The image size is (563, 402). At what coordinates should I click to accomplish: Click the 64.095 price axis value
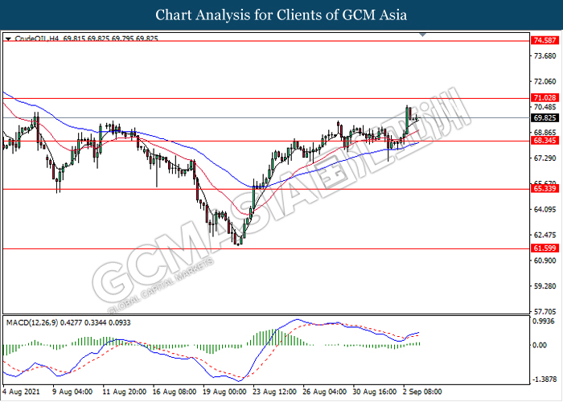point(545,209)
